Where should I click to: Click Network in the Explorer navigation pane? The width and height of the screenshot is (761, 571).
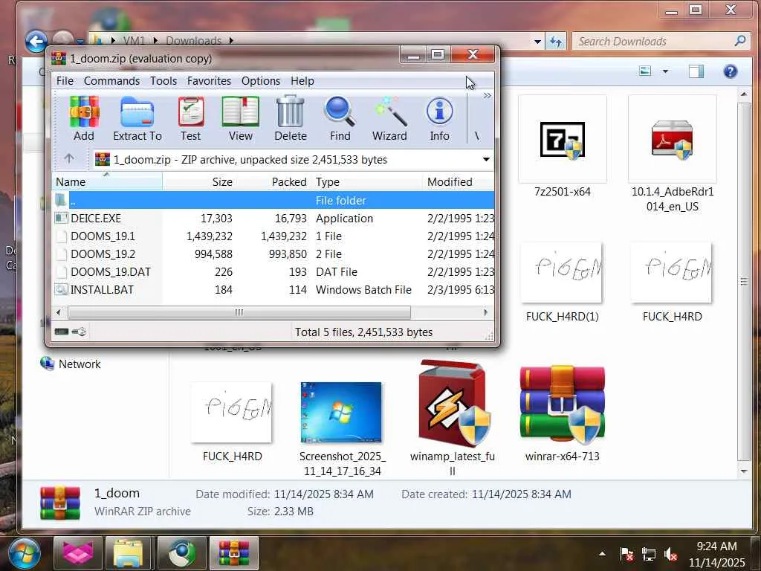point(71,364)
